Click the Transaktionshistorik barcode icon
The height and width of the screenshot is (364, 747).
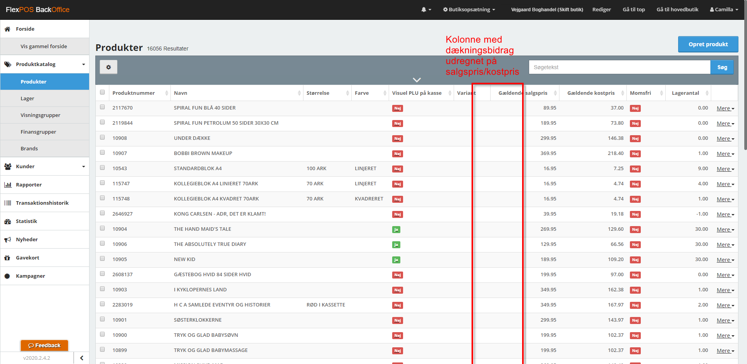pyautogui.click(x=7, y=203)
